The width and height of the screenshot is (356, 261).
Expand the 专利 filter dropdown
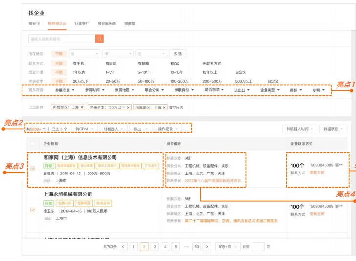point(318,90)
